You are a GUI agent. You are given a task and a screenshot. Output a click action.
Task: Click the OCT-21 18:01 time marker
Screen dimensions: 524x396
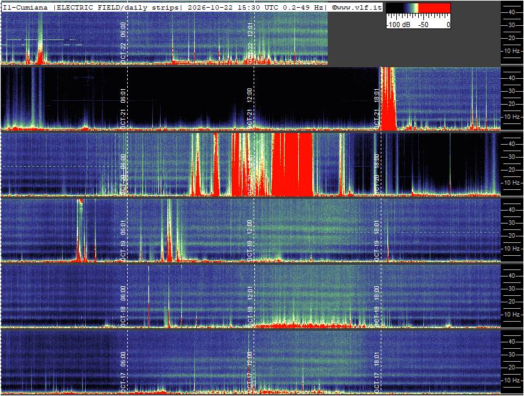click(x=377, y=109)
